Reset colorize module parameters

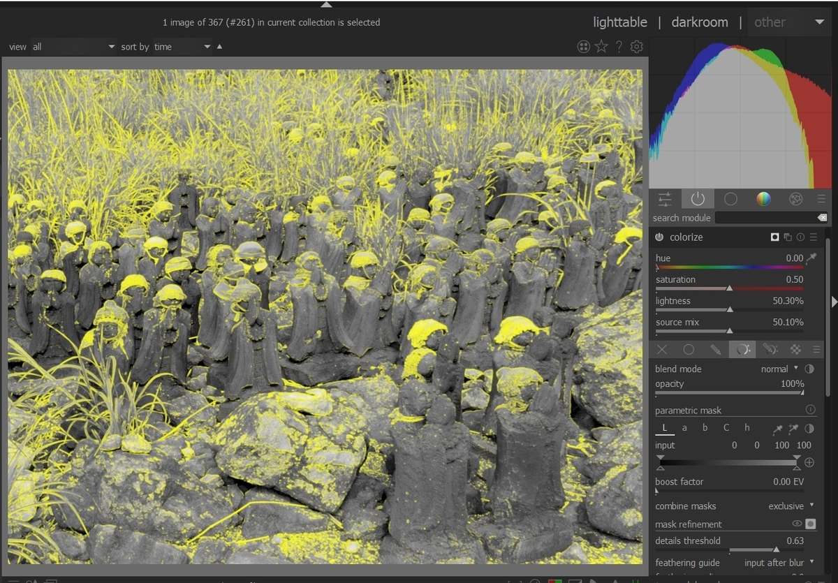coord(800,237)
